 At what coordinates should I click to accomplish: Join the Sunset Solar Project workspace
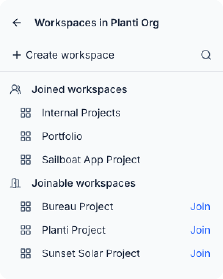[200, 254]
